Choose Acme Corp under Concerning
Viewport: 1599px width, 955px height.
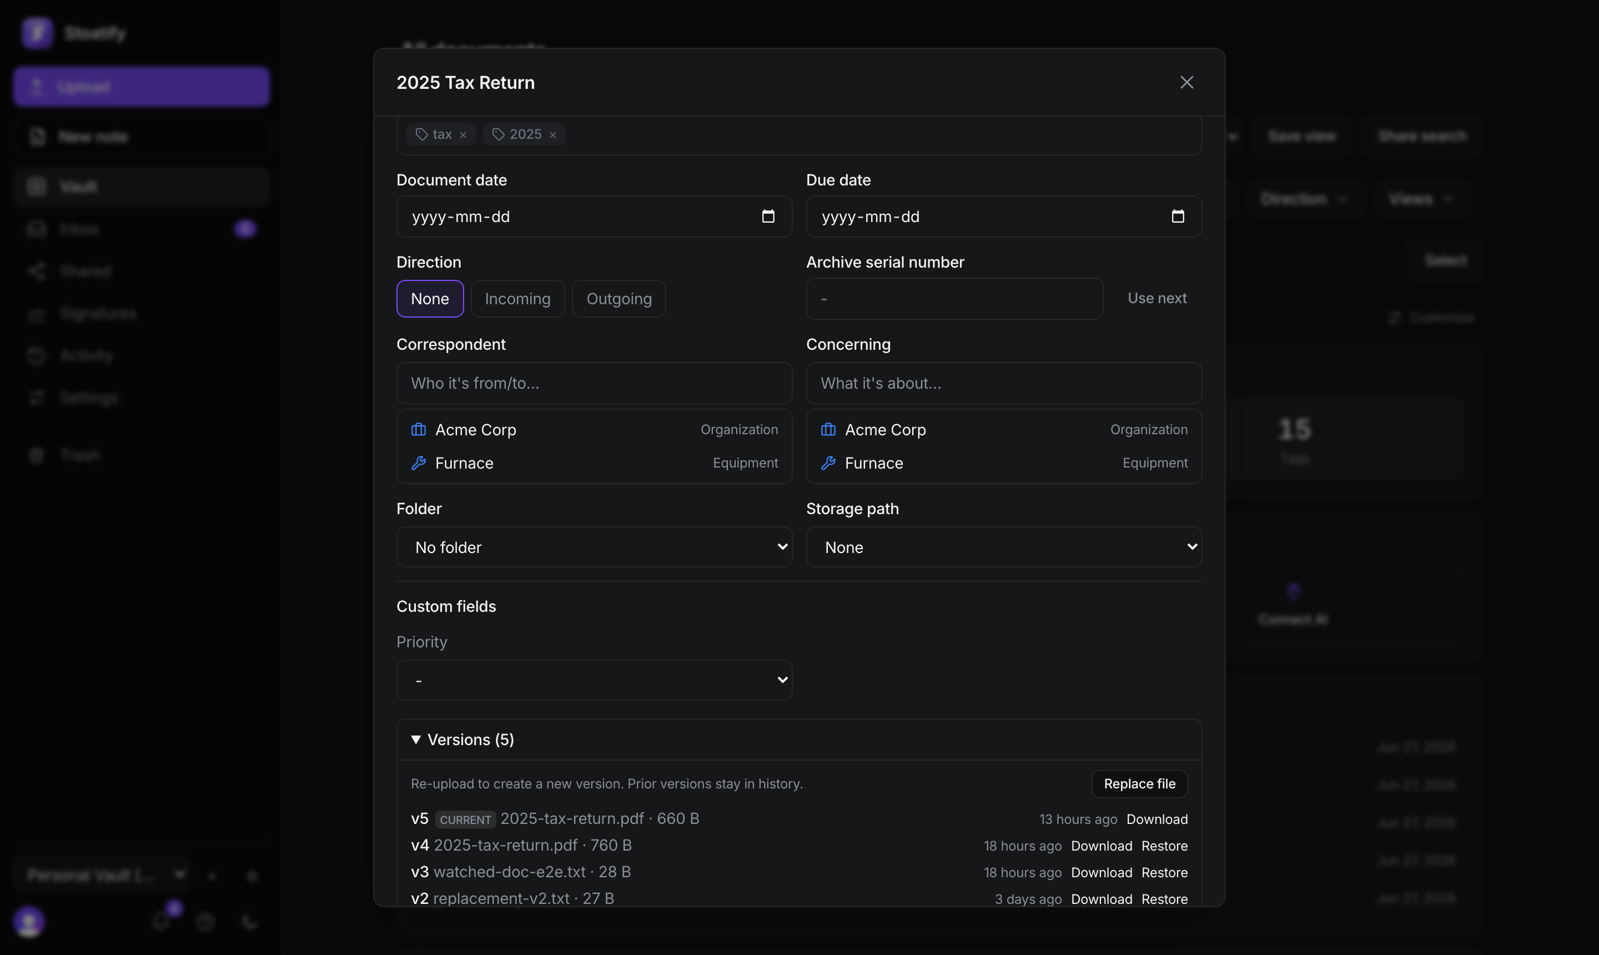coord(1003,429)
